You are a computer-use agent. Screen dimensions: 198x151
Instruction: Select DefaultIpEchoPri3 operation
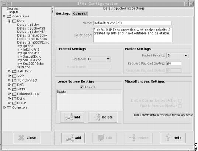[x=31, y=28]
